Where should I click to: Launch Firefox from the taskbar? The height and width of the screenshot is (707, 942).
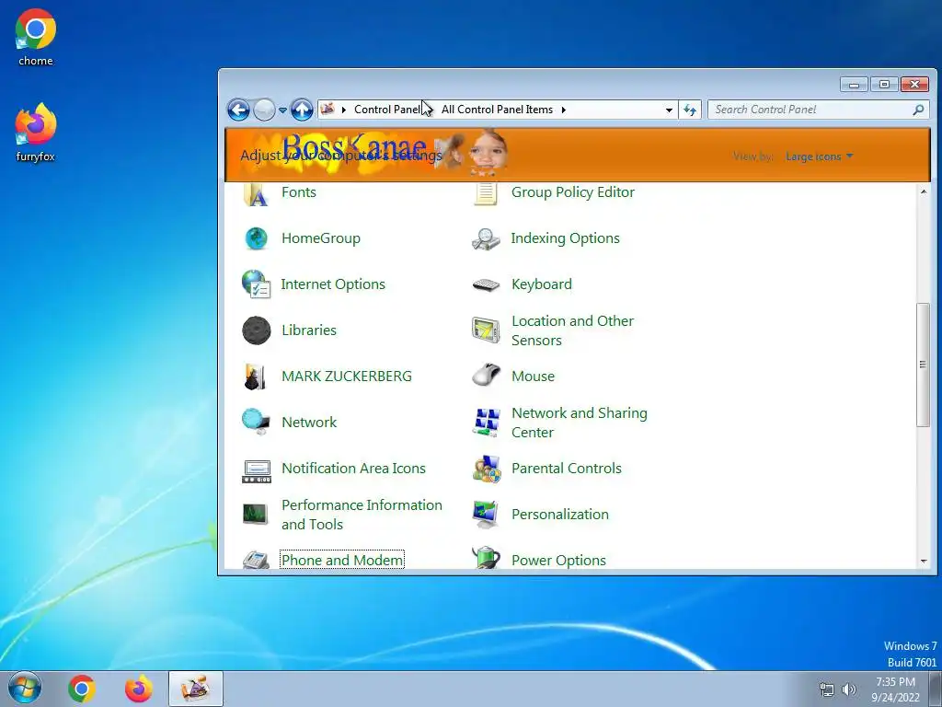139,689
